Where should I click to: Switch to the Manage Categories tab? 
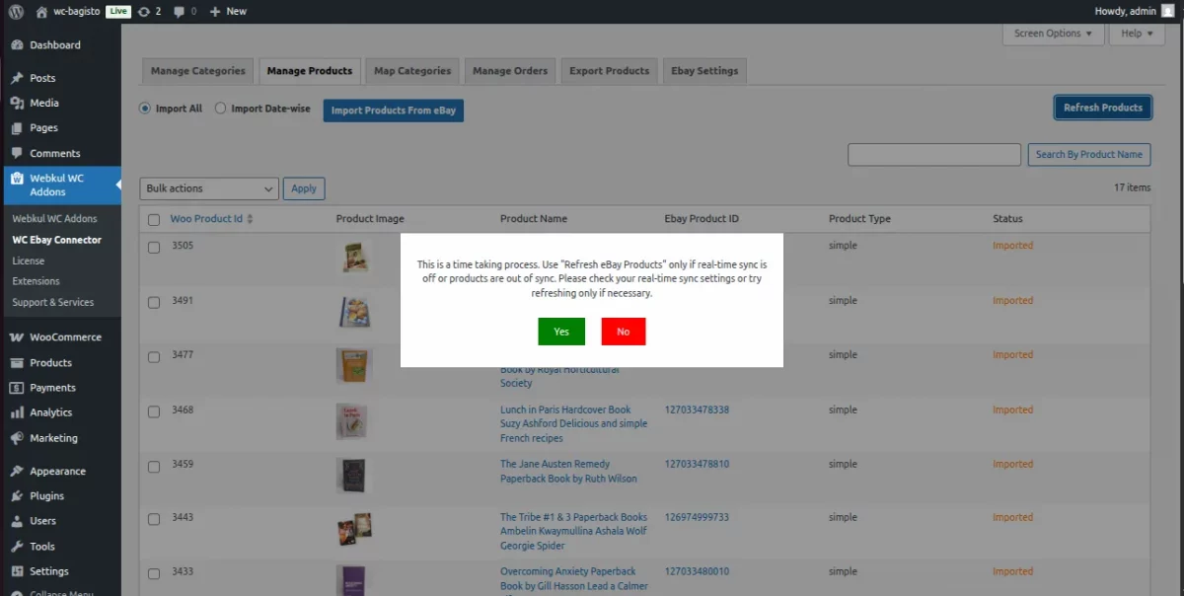(197, 71)
